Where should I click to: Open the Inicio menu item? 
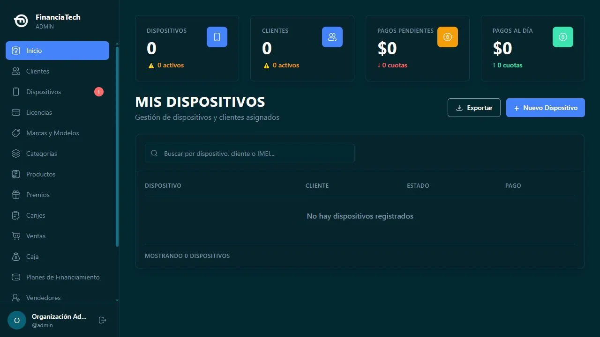click(x=57, y=51)
